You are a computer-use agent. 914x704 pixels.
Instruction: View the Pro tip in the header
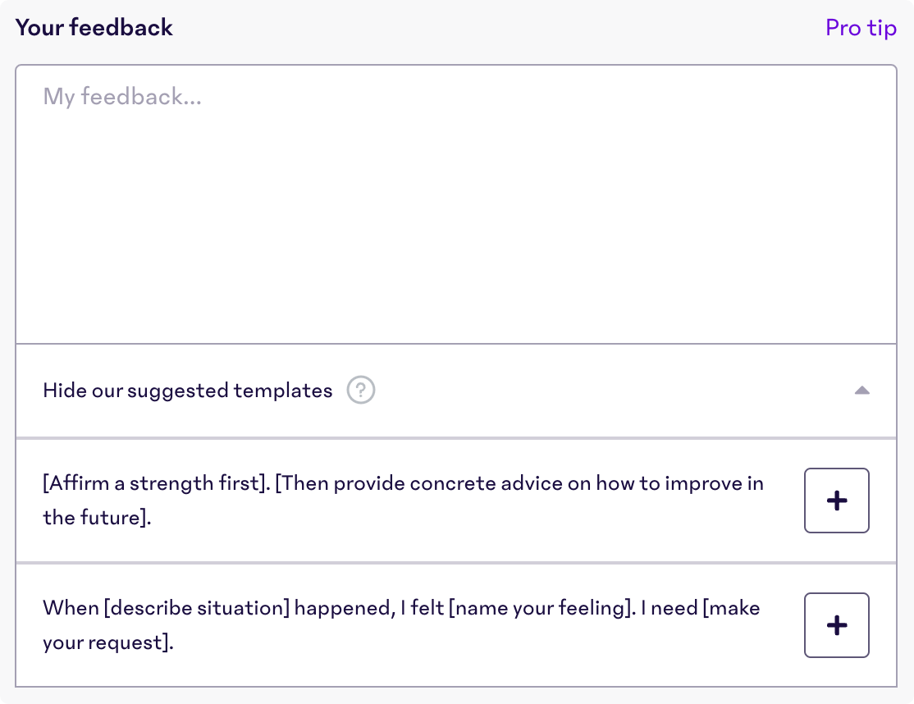(x=861, y=28)
